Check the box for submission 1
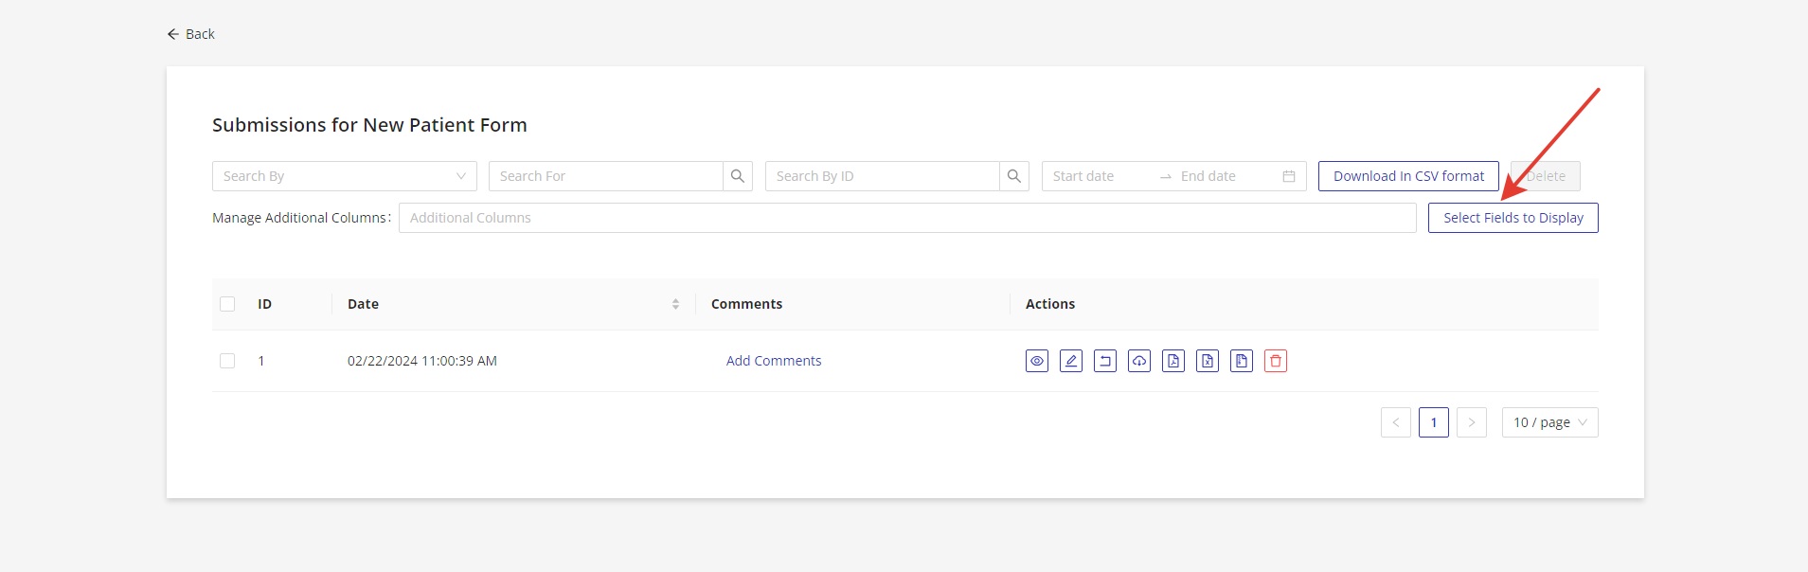 click(227, 361)
